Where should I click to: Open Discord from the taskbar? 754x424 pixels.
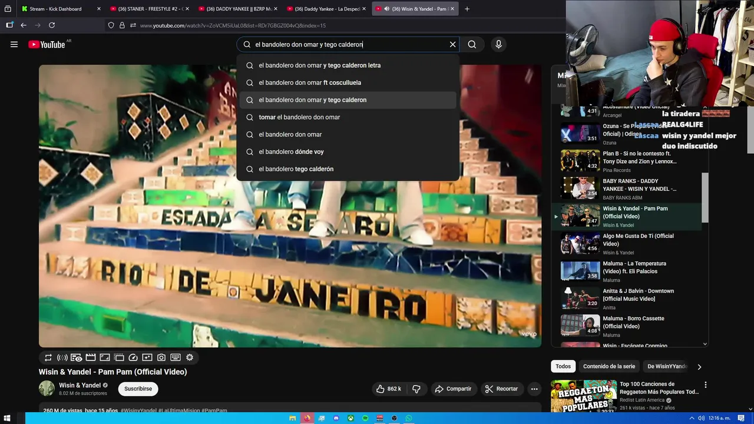336,418
